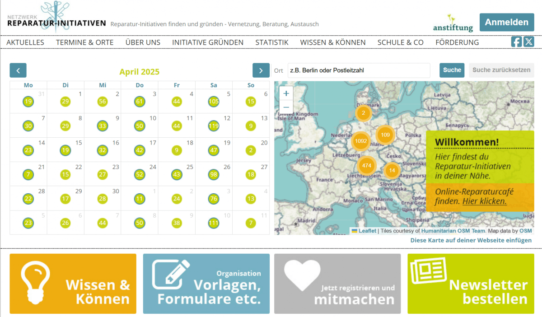This screenshot has width=542, height=317.
Task: Click the anstiftung logo
Action: pyautogui.click(x=453, y=23)
